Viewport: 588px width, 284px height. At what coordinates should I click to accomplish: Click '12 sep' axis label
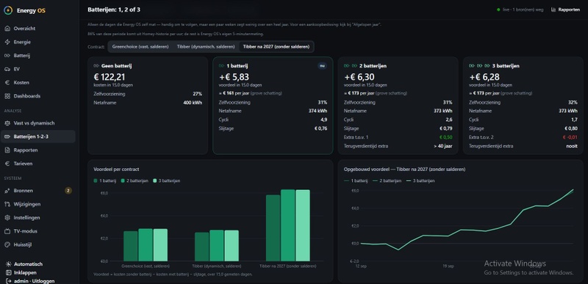click(x=360, y=266)
